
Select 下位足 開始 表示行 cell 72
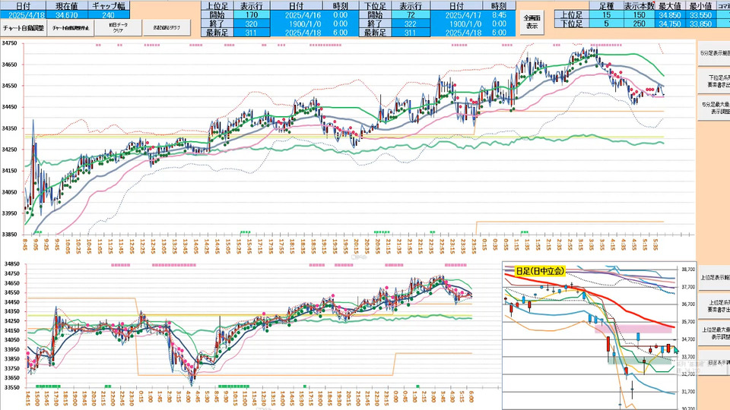pos(410,15)
